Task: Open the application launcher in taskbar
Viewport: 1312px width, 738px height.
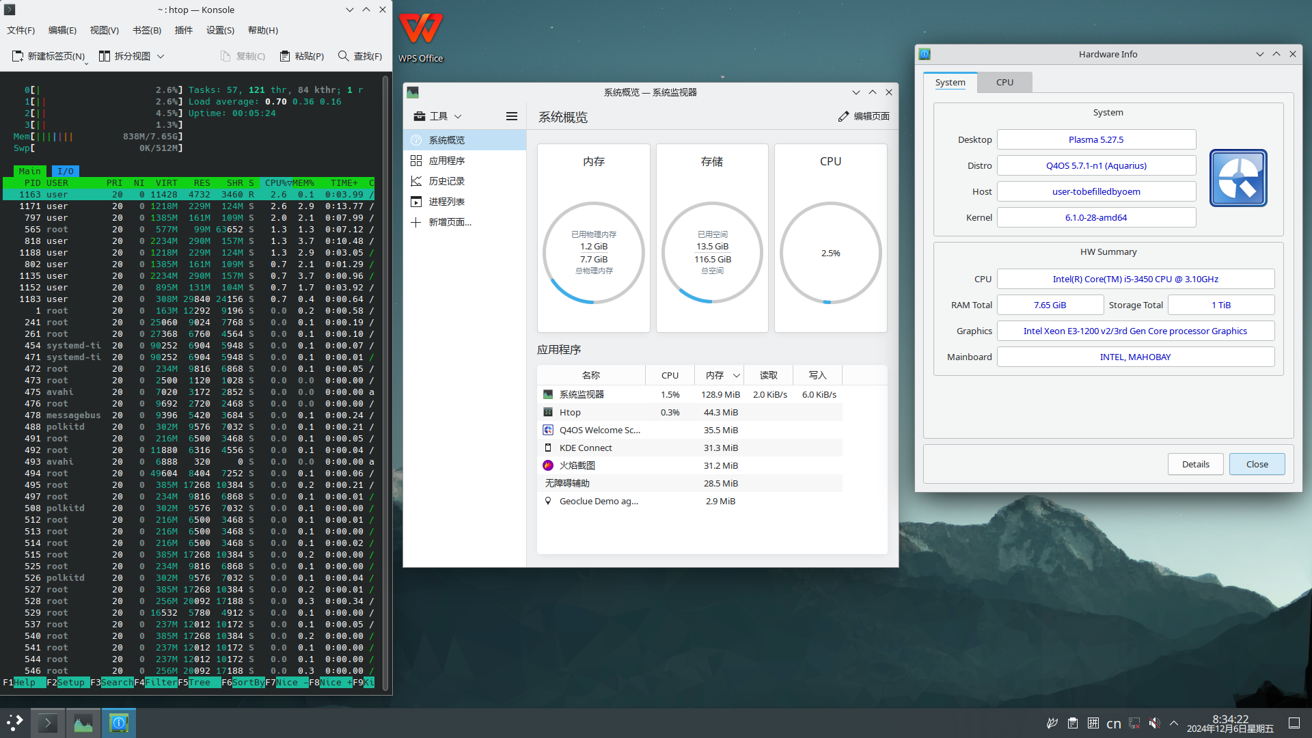Action: (15, 722)
